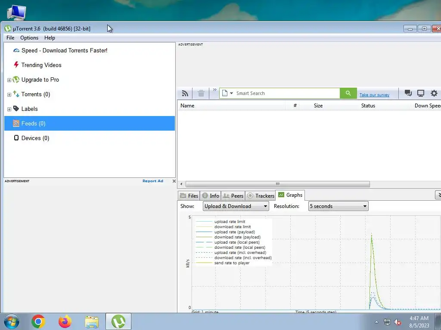Viewport: 441px width, 330px height.
Task: Select Feeds (0) in sidebar
Action: click(90, 123)
